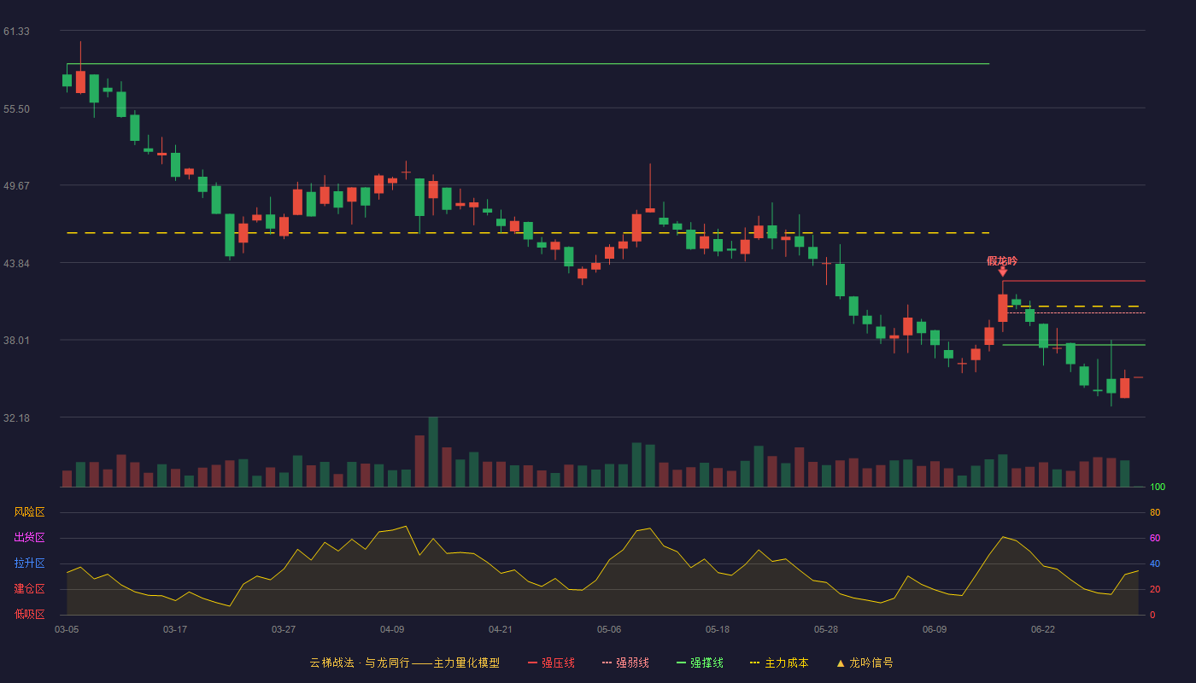Screen dimensions: 1196x683
Task: Click the 55.50 price axis label
Action: tap(16, 109)
